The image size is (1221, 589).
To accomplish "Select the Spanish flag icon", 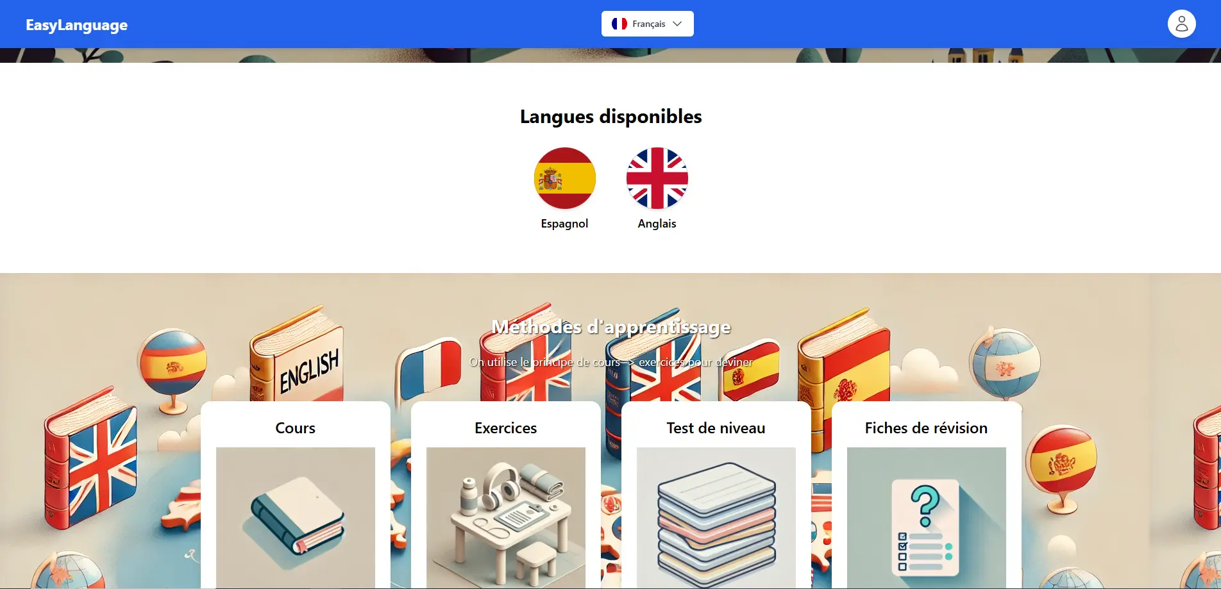I will point(564,178).
